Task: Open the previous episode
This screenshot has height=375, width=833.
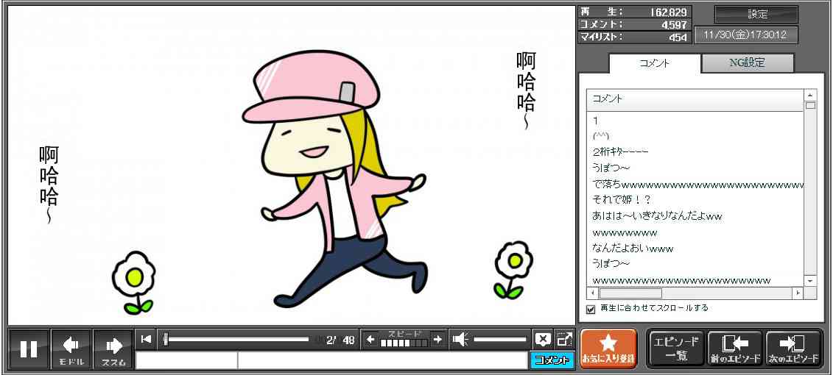Action: [734, 349]
